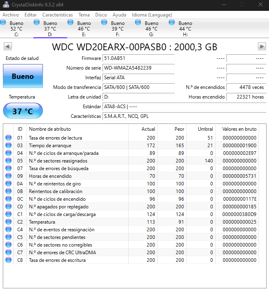Viewport: 269px width, 290px height.
Task: Go to previous disk with left arrow
Action: click(x=8, y=46)
